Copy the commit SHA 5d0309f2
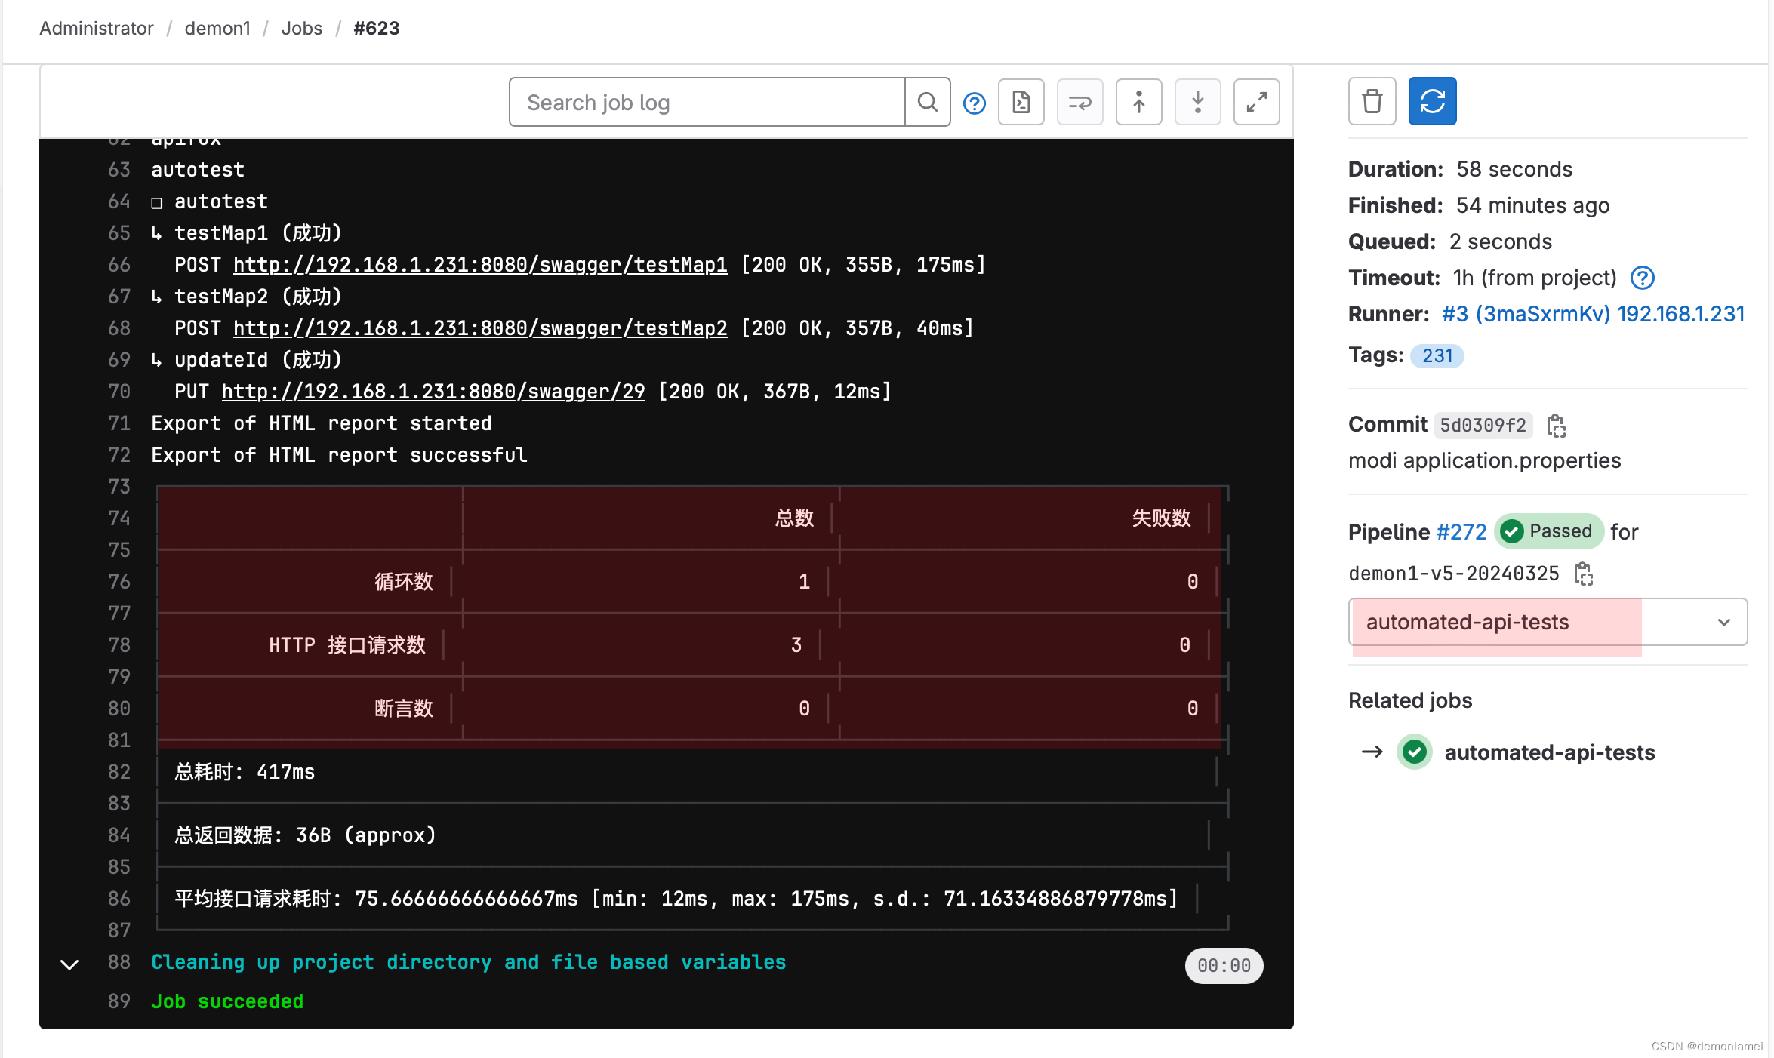This screenshot has height=1058, width=1774. click(x=1557, y=426)
